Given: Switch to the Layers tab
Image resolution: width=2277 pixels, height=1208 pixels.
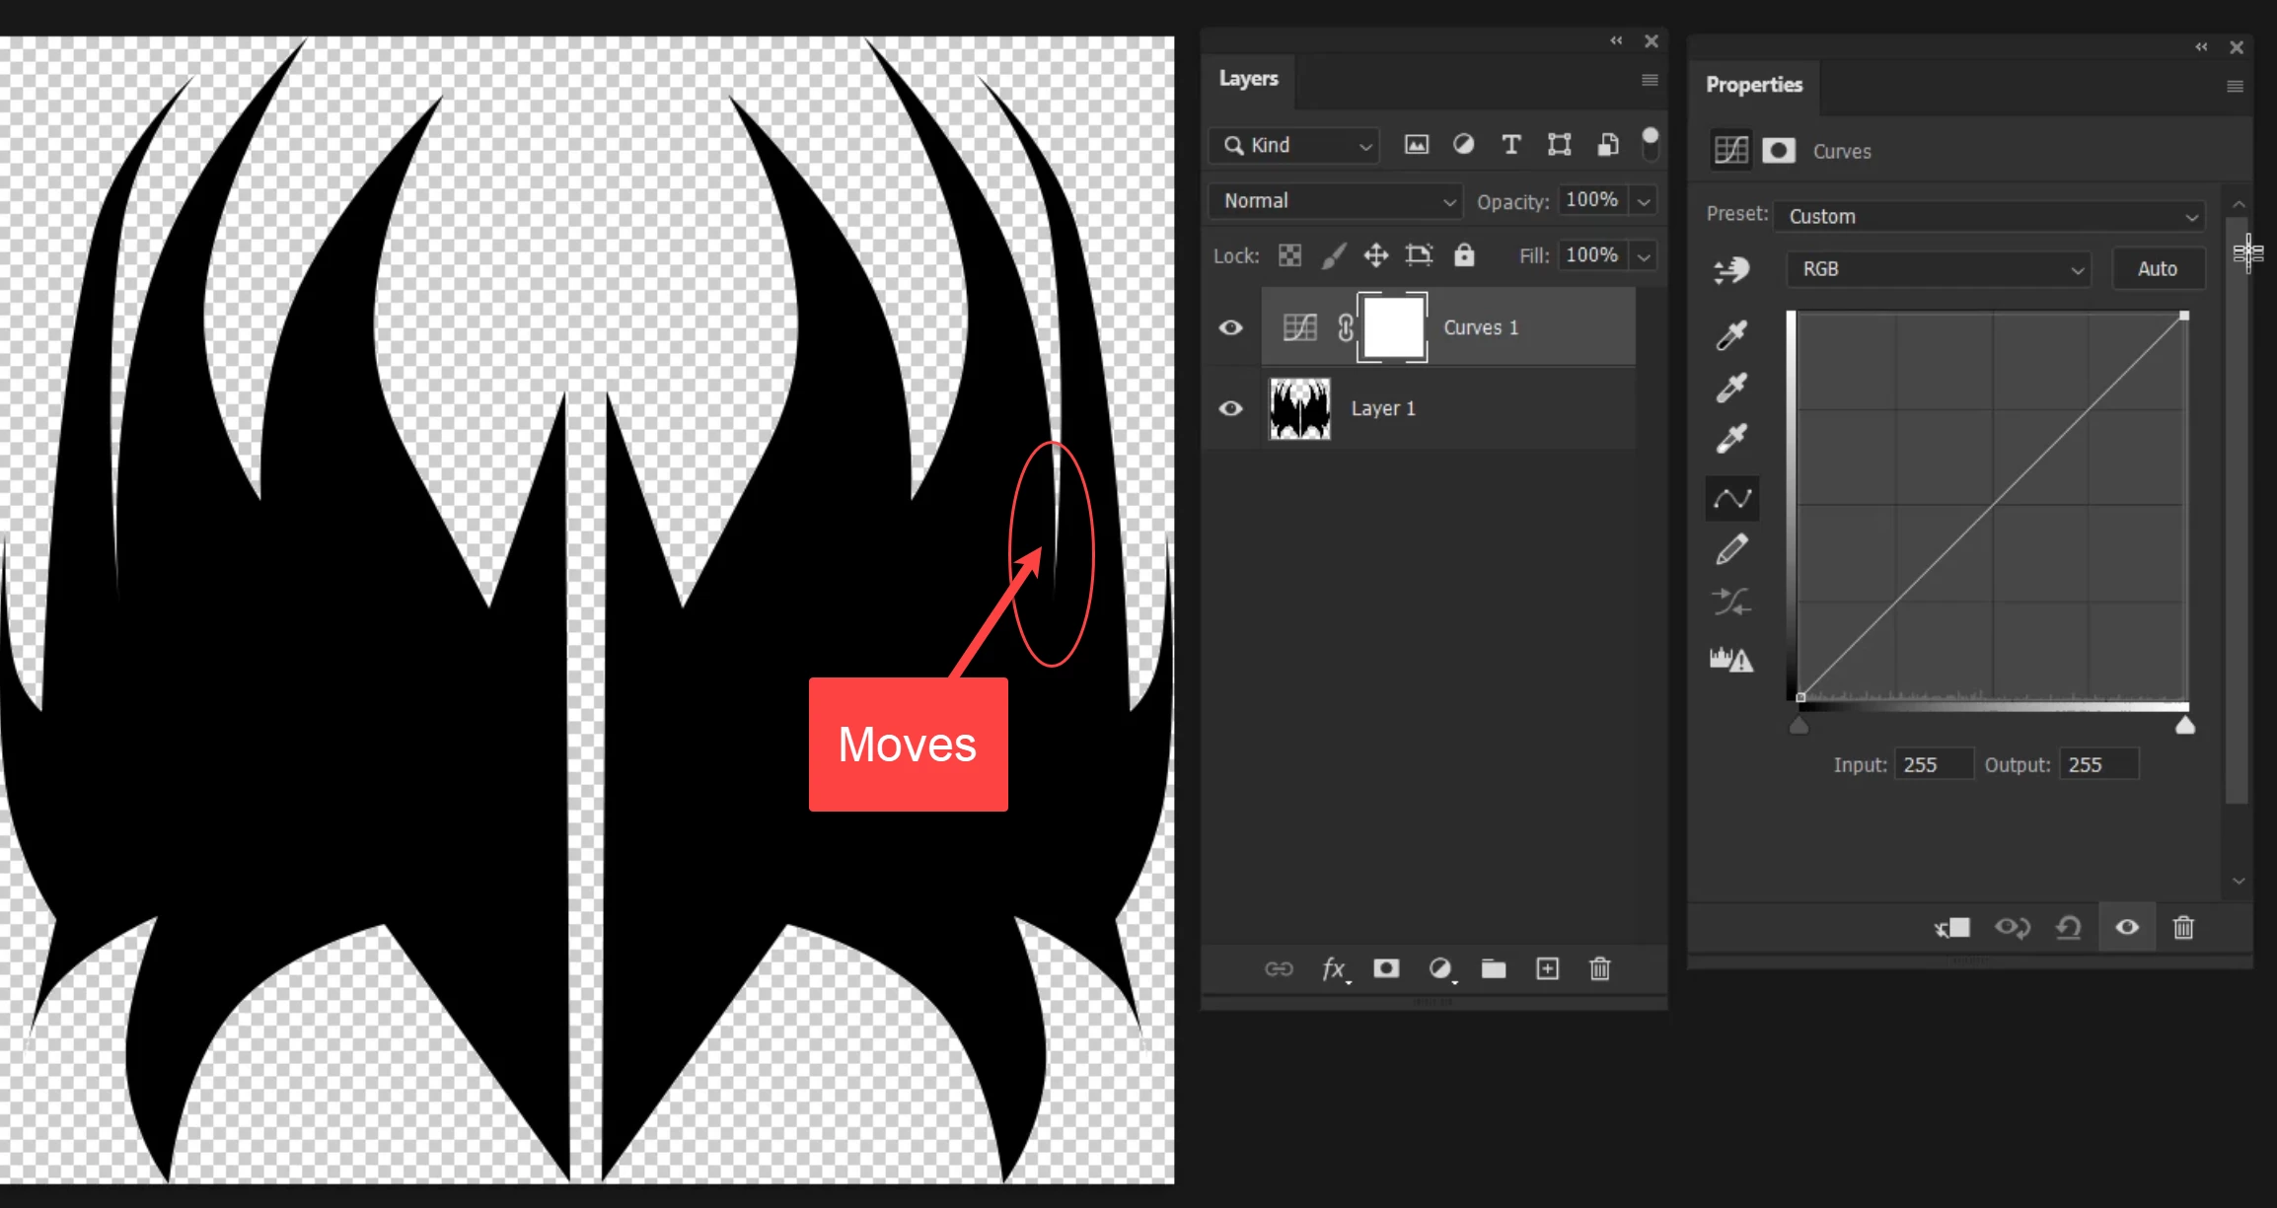Looking at the screenshot, I should click(1248, 79).
